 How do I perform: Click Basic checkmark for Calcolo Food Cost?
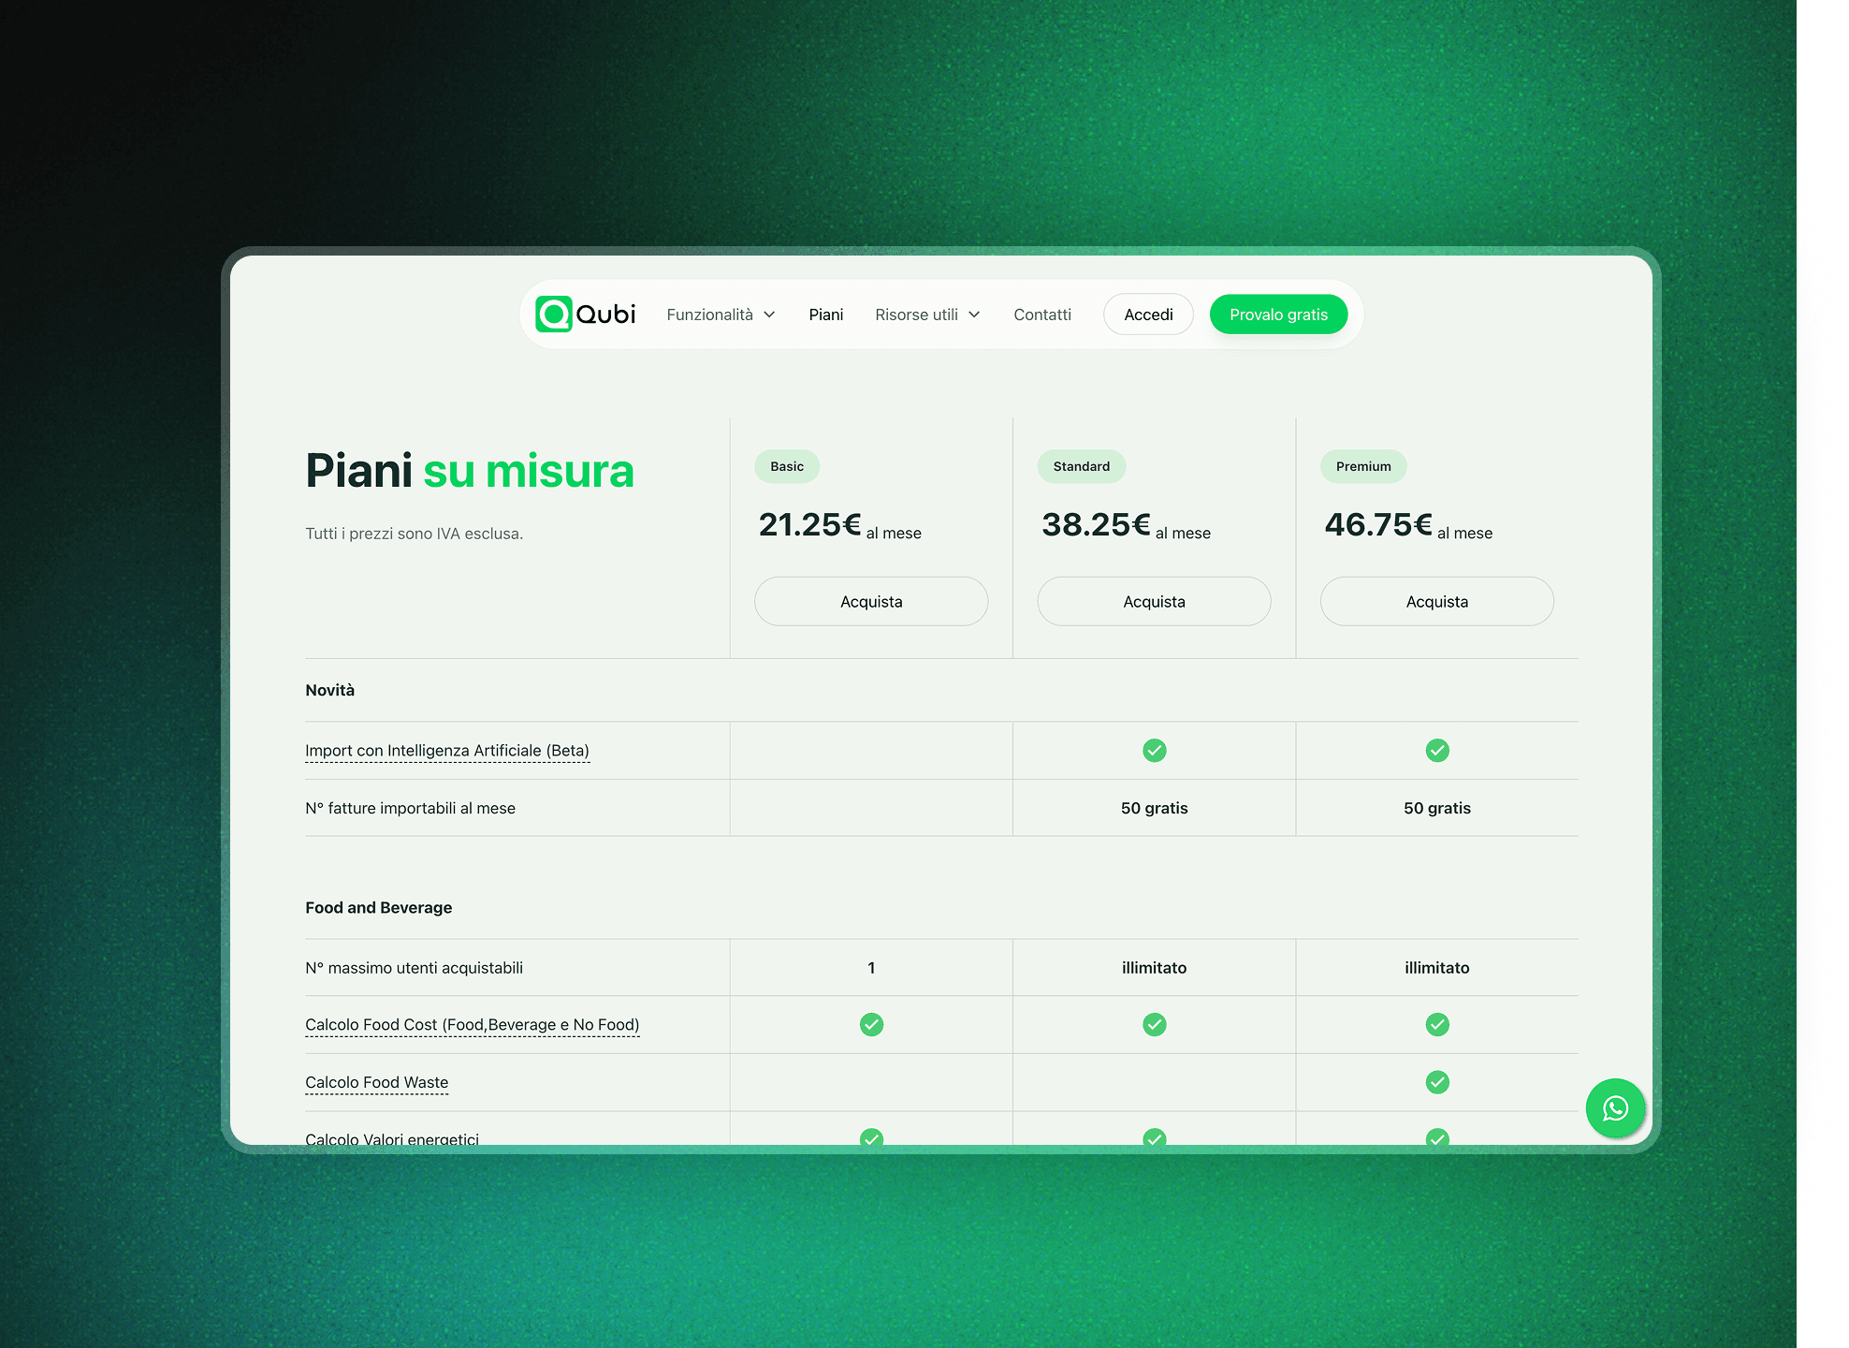click(871, 1025)
